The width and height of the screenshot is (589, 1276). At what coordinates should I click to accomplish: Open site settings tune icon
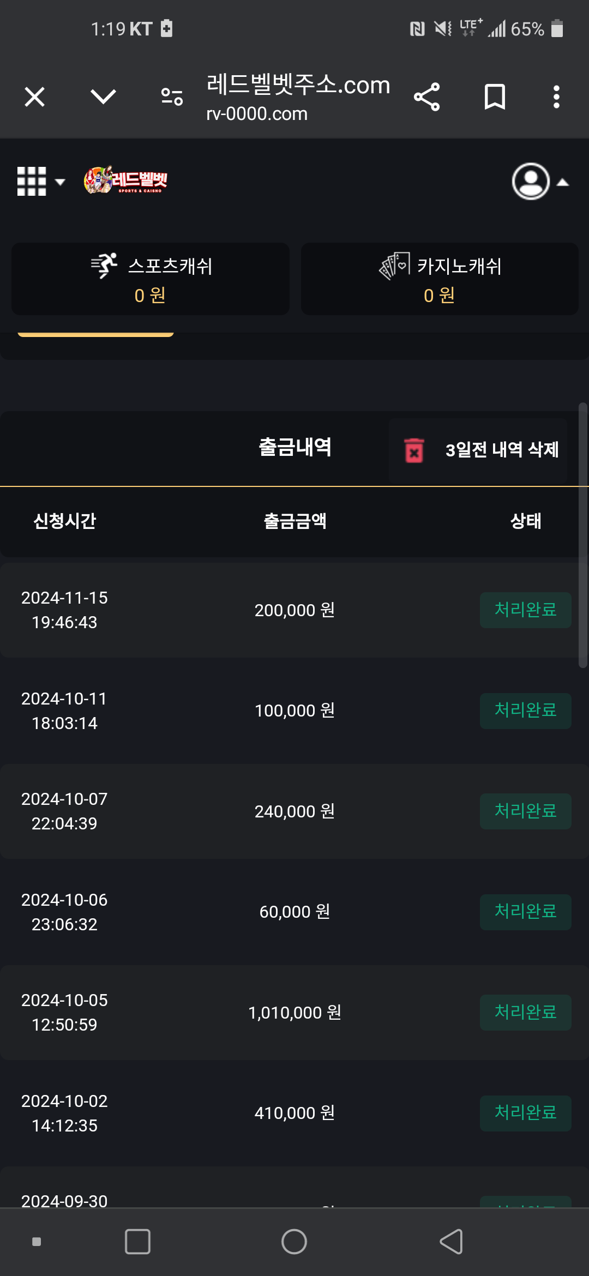coord(172,97)
